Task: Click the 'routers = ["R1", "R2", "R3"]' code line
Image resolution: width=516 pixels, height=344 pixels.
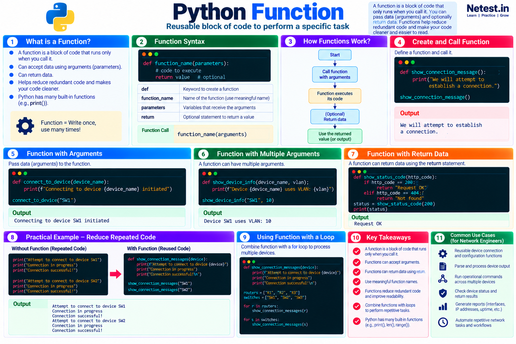Action: coord(272,293)
